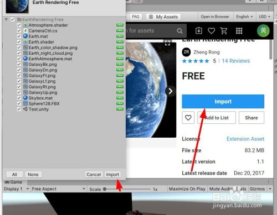Click the Sphere128.FBX mesh icon
Viewport: 277px width, 215px height.
pos(25,103)
